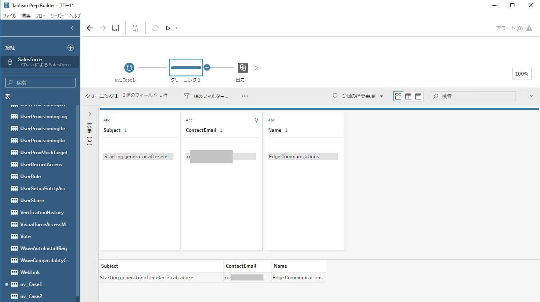Open the value filter in クリーニング 1
Screen dimensions: 540x302
206,96
